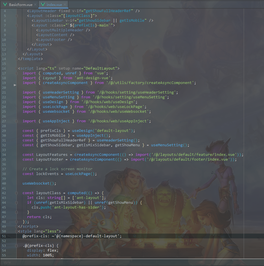Select the index.vue editor tab
The width and height of the screenshot is (264, 266).
click(x=53, y=5)
